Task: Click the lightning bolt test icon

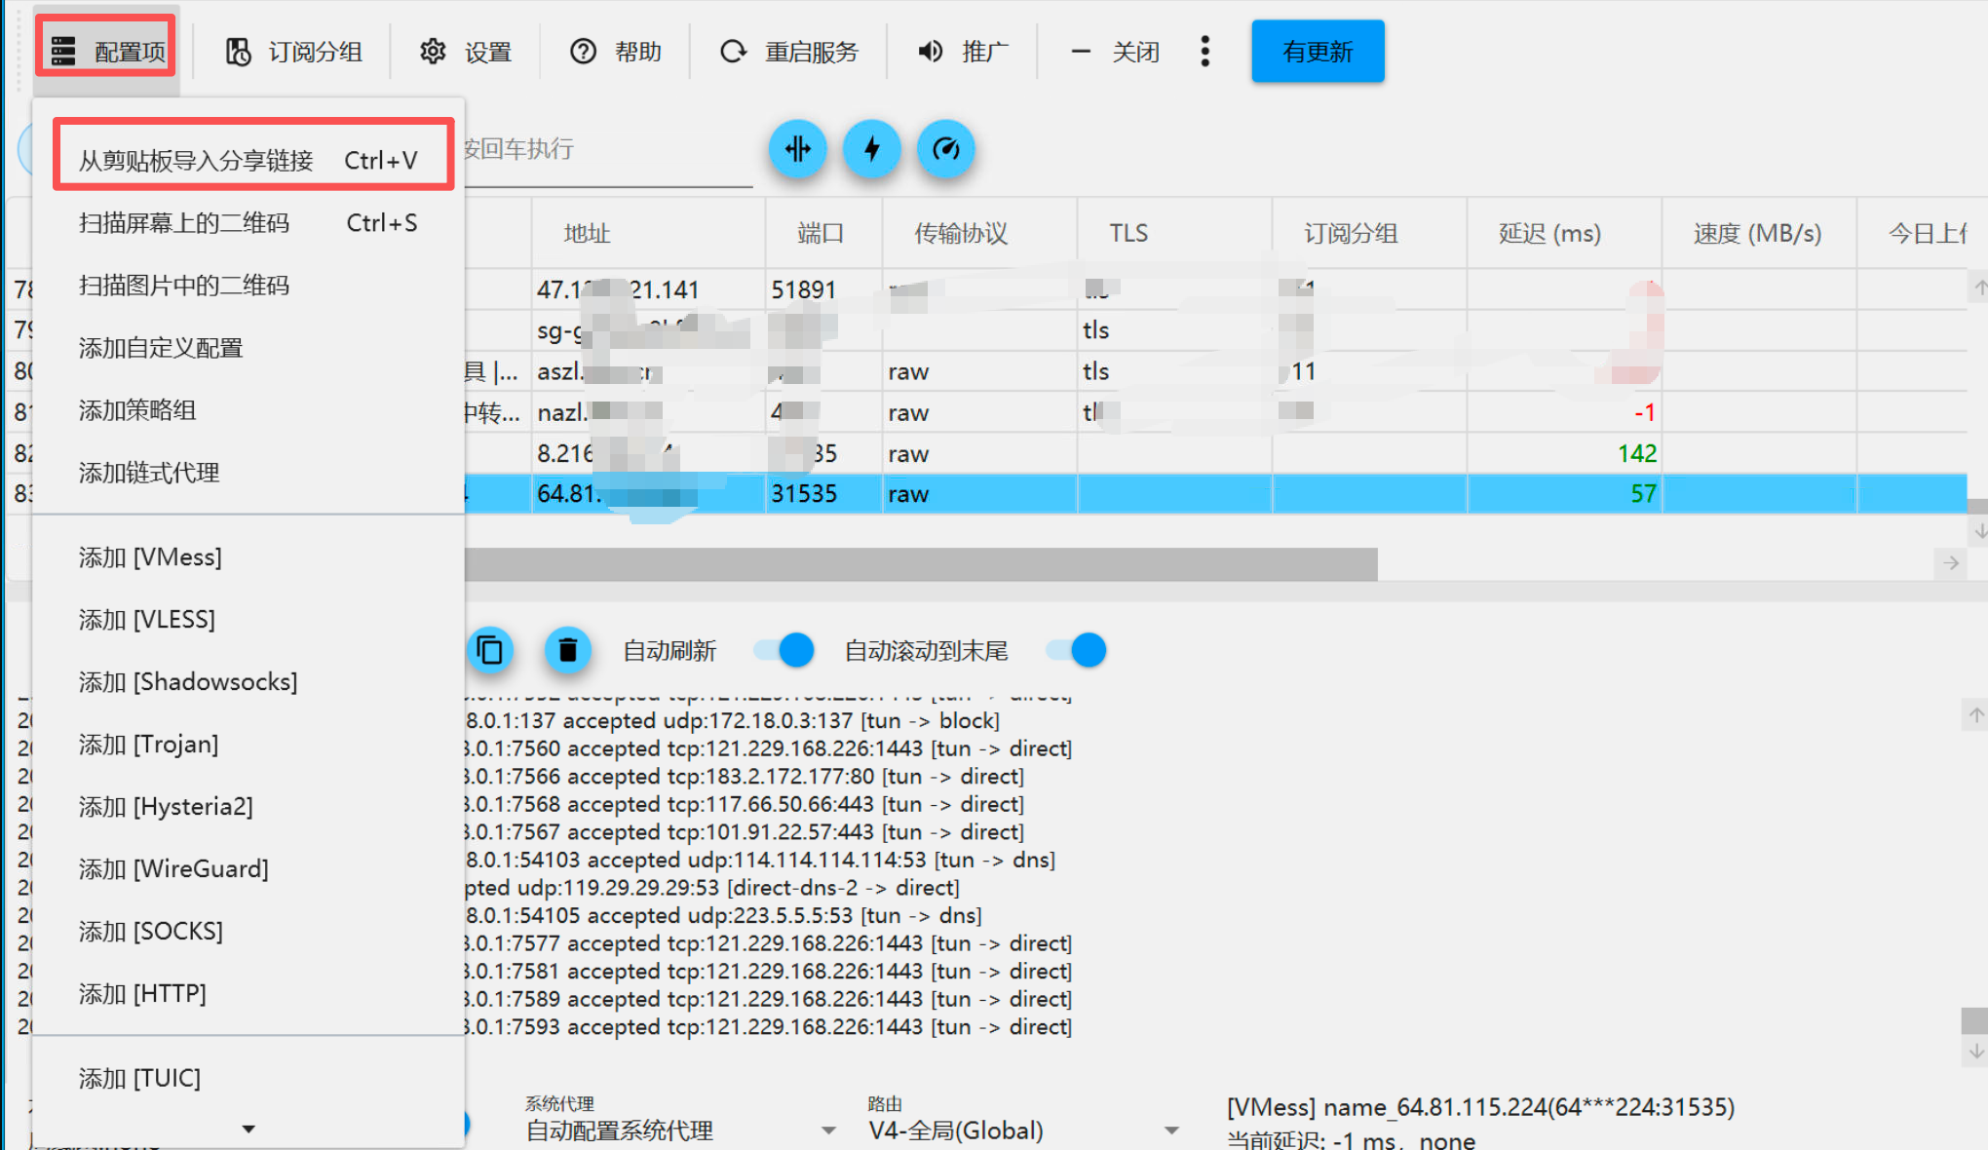Action: click(872, 149)
